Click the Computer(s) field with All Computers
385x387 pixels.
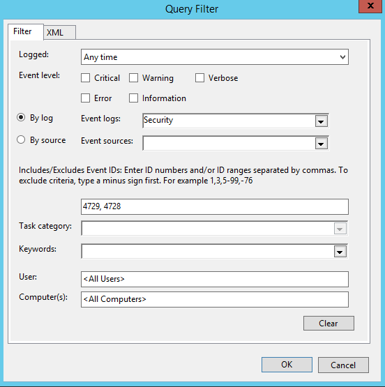click(215, 299)
